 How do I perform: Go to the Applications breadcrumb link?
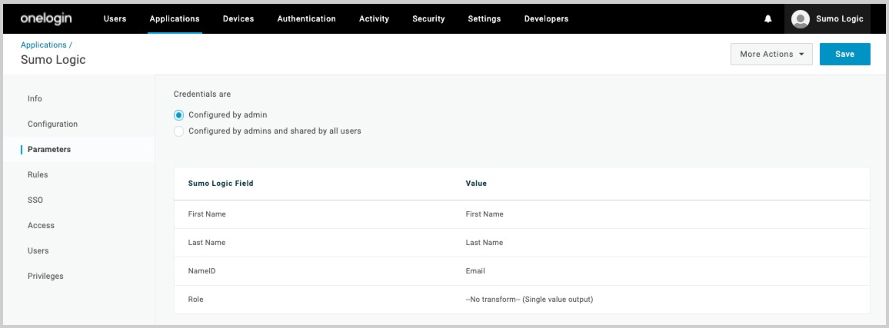[46, 45]
